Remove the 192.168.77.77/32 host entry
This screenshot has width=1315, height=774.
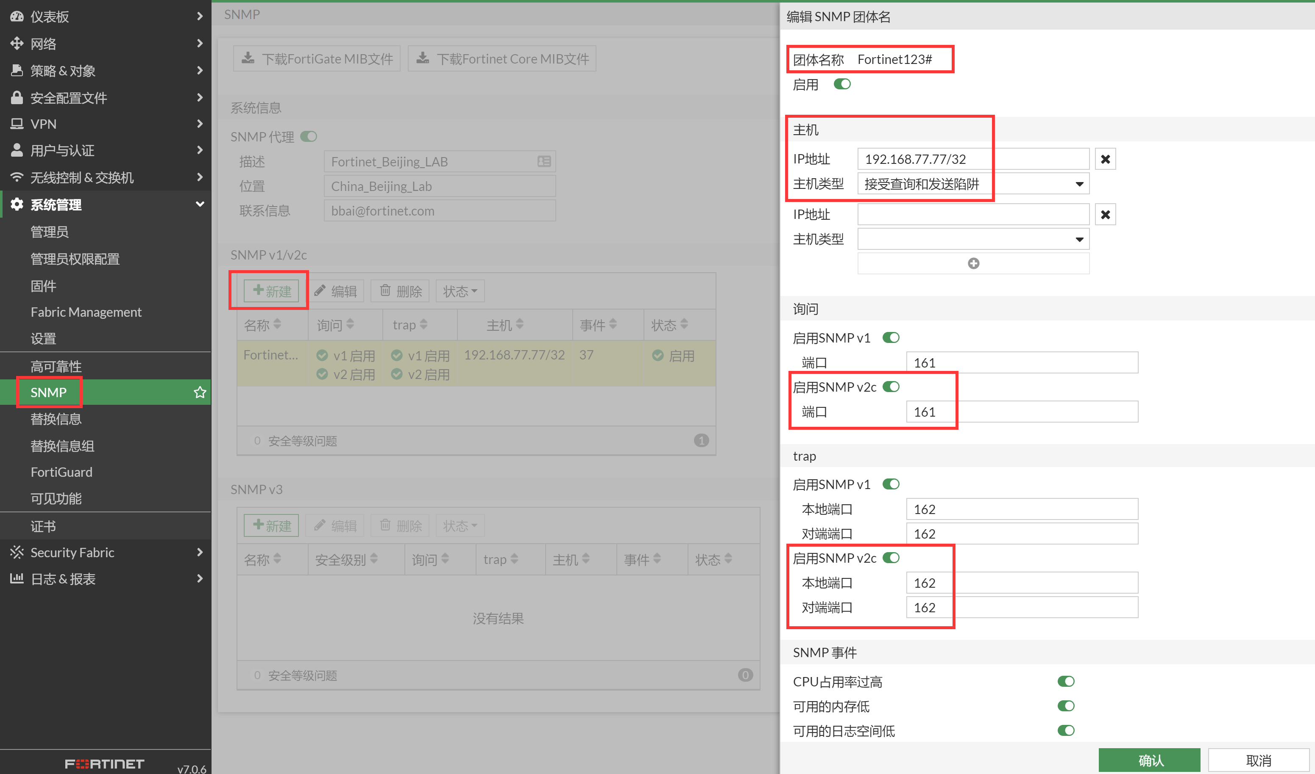pos(1105,159)
